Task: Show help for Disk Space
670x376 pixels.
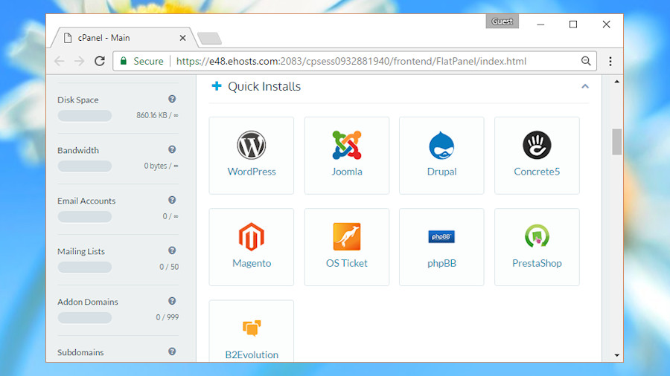Action: pos(172,99)
